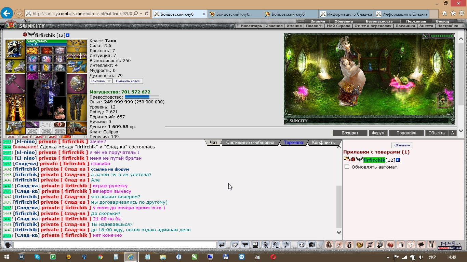This screenshot has height=262, width=467.
Task: Click the УКР language indicator
Action: [x=432, y=257]
